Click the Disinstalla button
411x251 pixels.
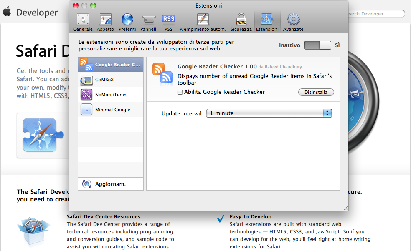tap(316, 92)
